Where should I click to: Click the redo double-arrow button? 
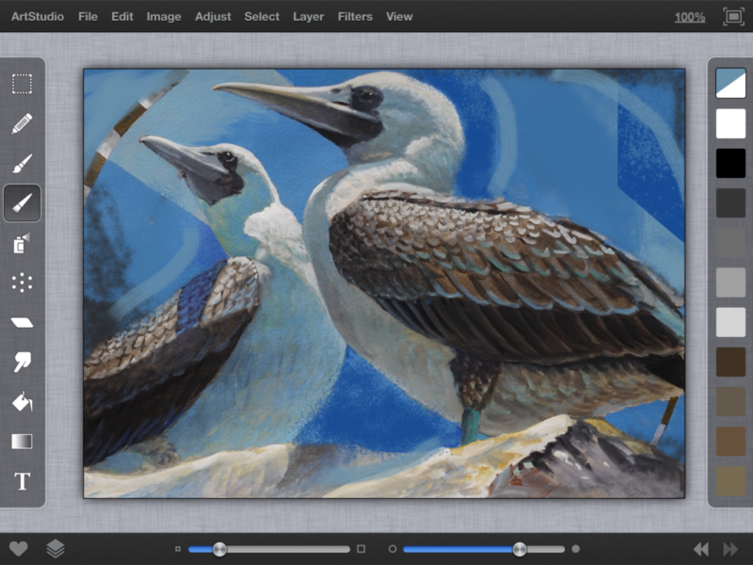click(730, 549)
